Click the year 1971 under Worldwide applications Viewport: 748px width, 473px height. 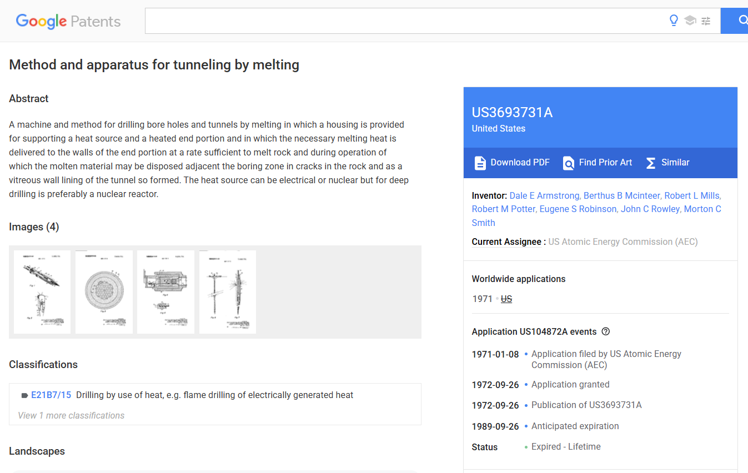[483, 299]
